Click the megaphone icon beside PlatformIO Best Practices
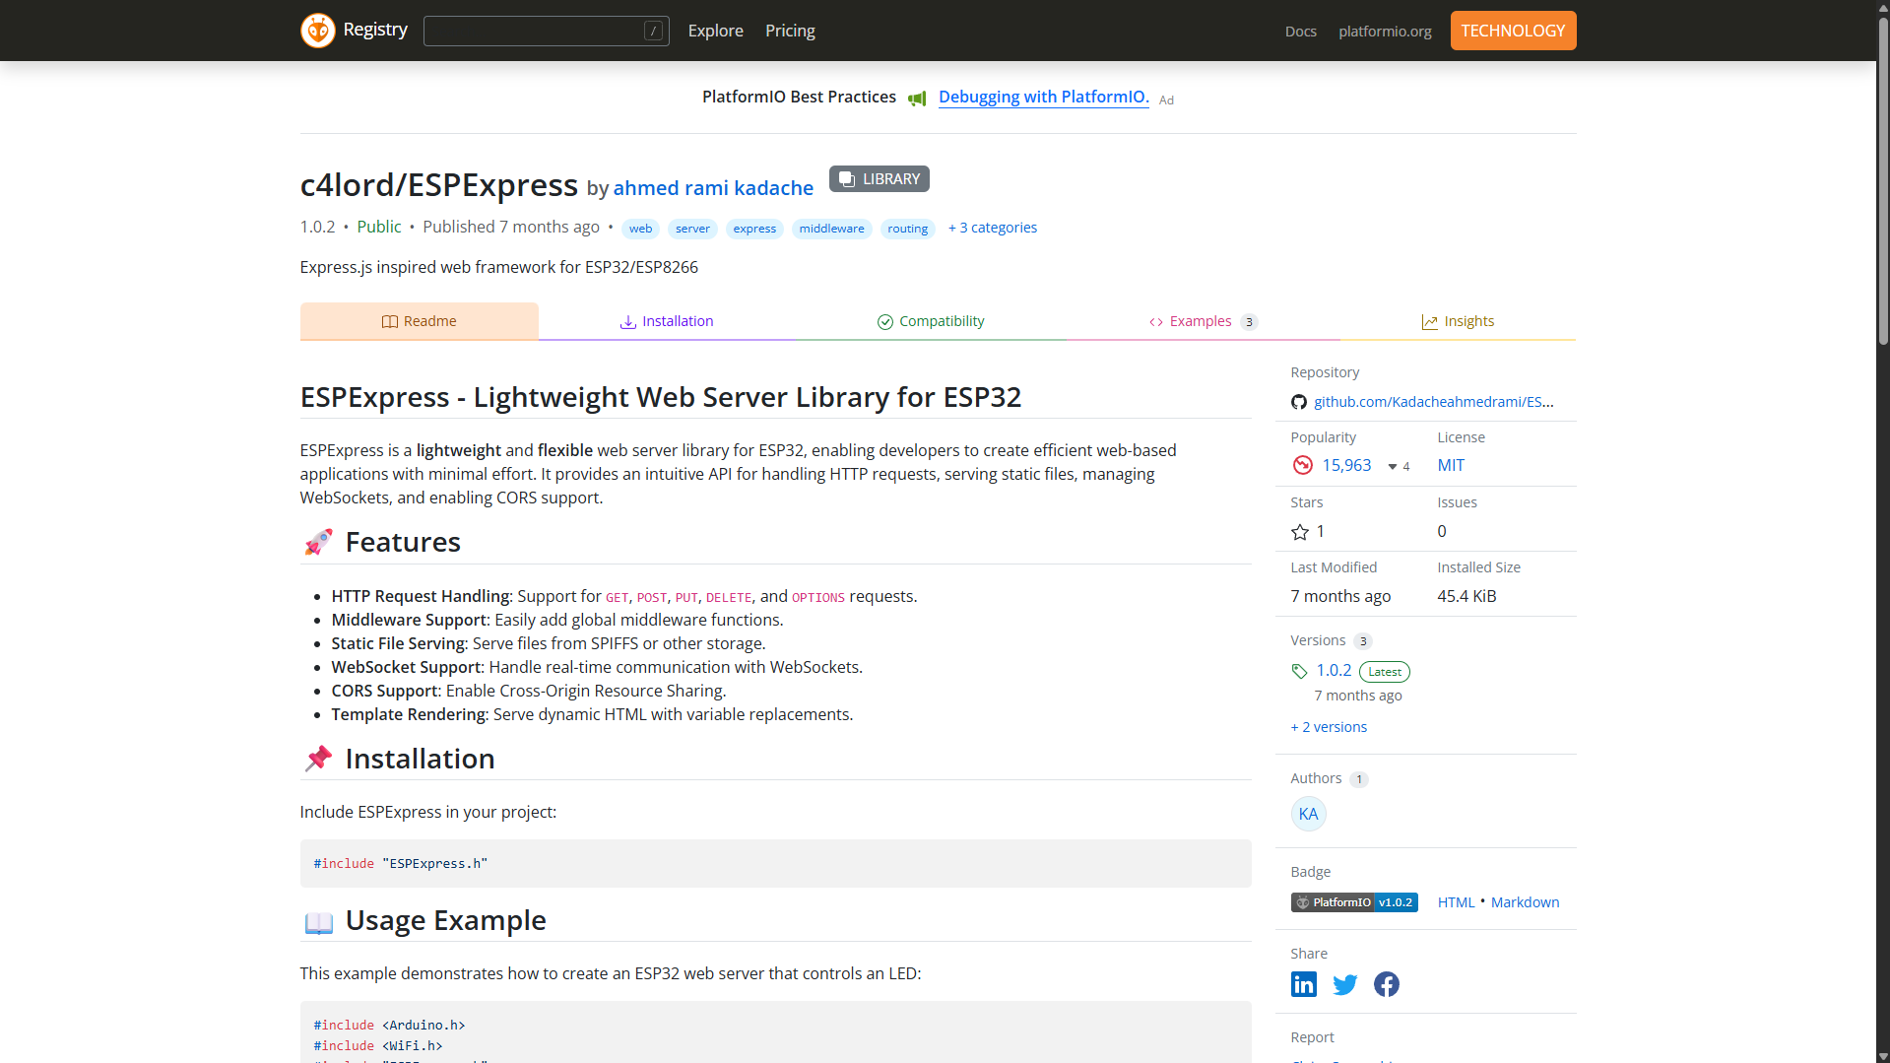The width and height of the screenshot is (1890, 1063). (917, 98)
